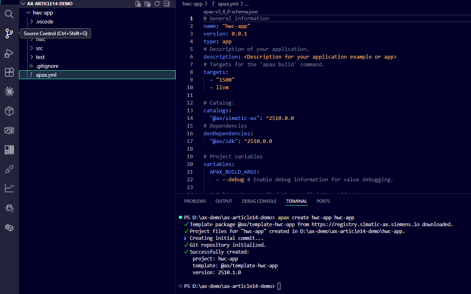This screenshot has height=294, width=471.
Task: Click the APAX_BUILD_ARGS variable key
Action: click(233, 172)
